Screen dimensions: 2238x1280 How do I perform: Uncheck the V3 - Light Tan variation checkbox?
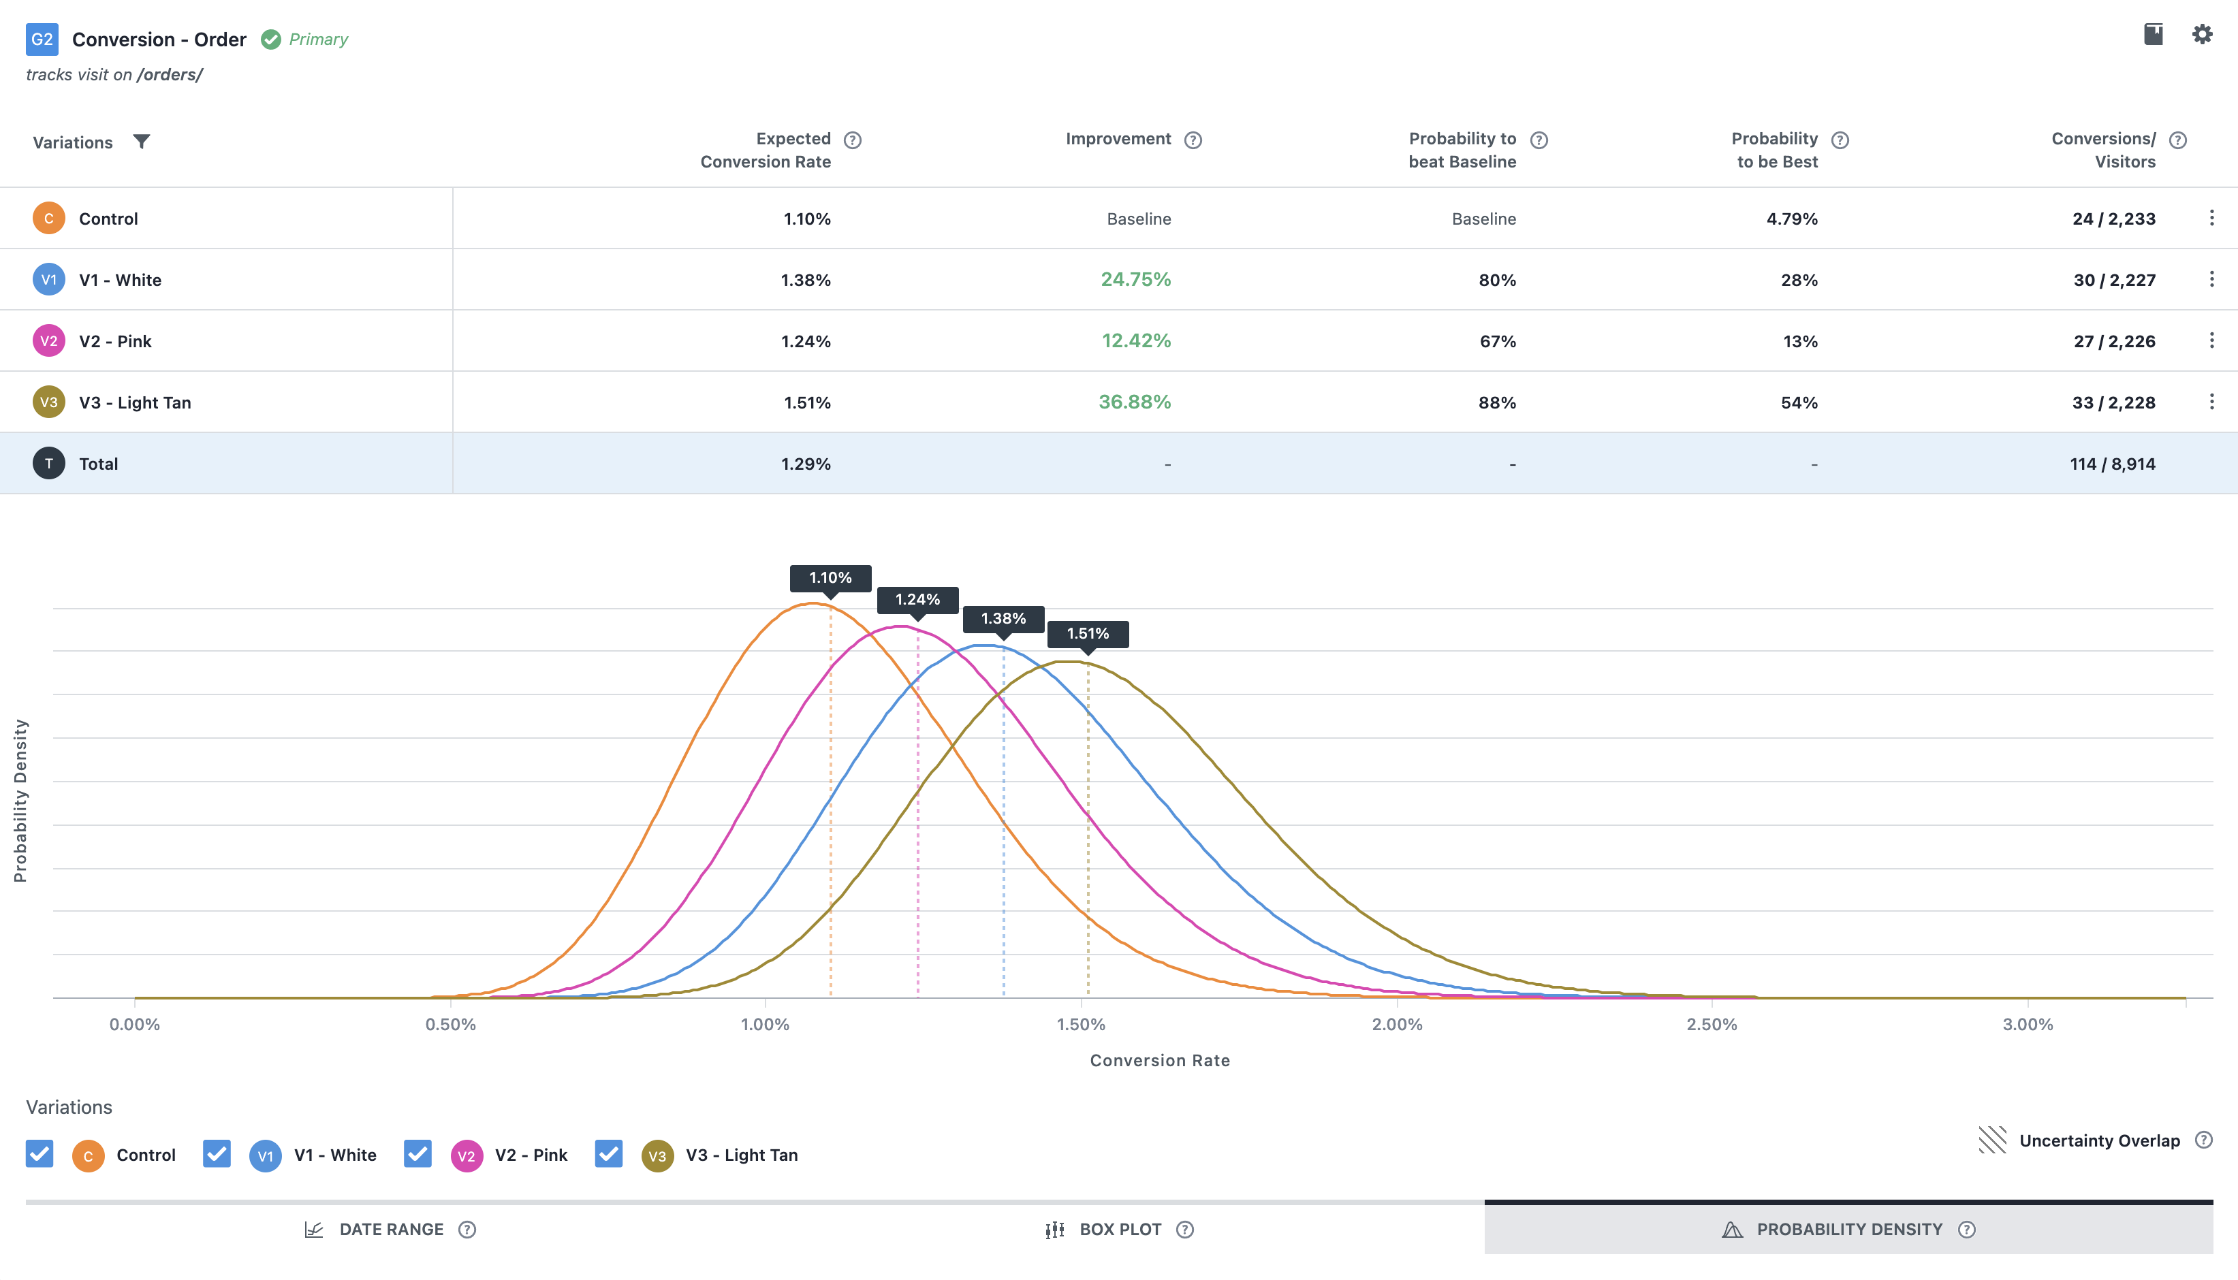pos(608,1153)
